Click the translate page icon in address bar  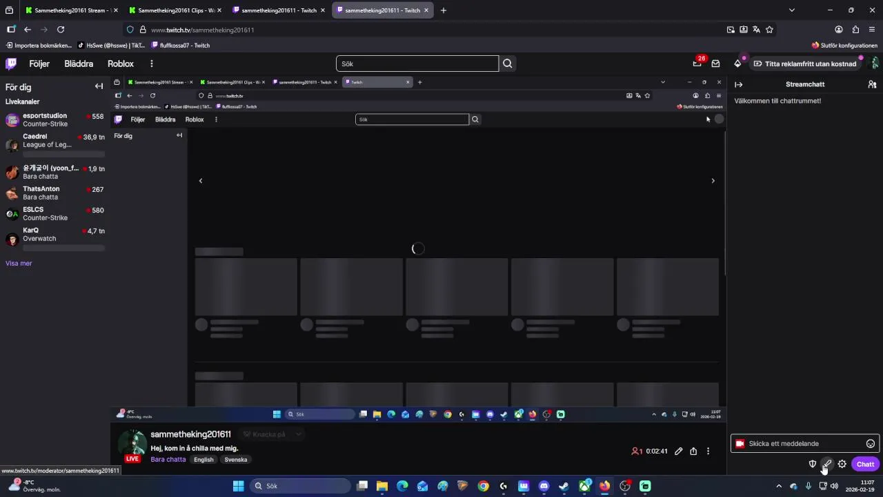tap(757, 30)
